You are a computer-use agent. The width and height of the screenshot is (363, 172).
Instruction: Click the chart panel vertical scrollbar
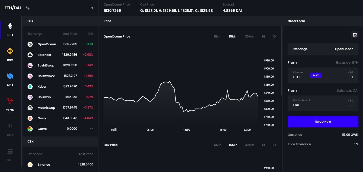click(282, 61)
